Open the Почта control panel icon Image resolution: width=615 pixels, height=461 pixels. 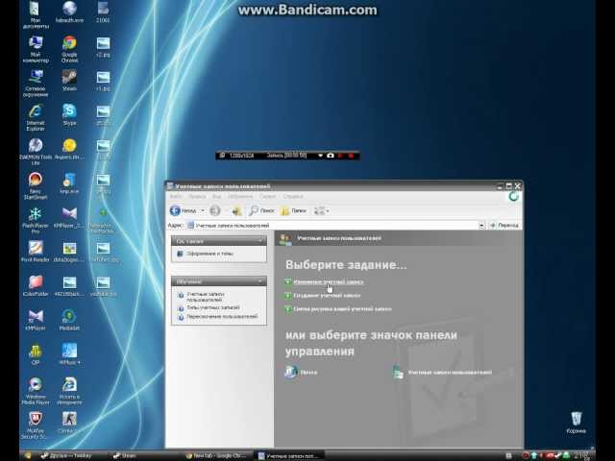pyautogui.click(x=301, y=372)
